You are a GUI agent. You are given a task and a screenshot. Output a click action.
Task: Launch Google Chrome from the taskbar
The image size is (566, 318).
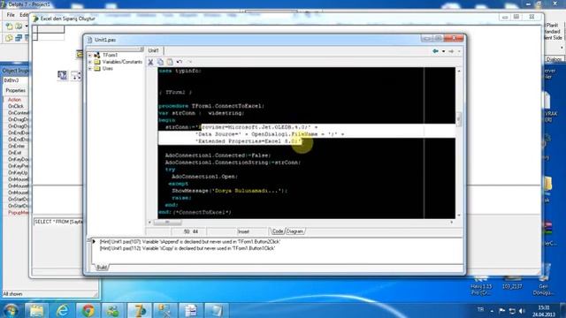tap(88, 310)
